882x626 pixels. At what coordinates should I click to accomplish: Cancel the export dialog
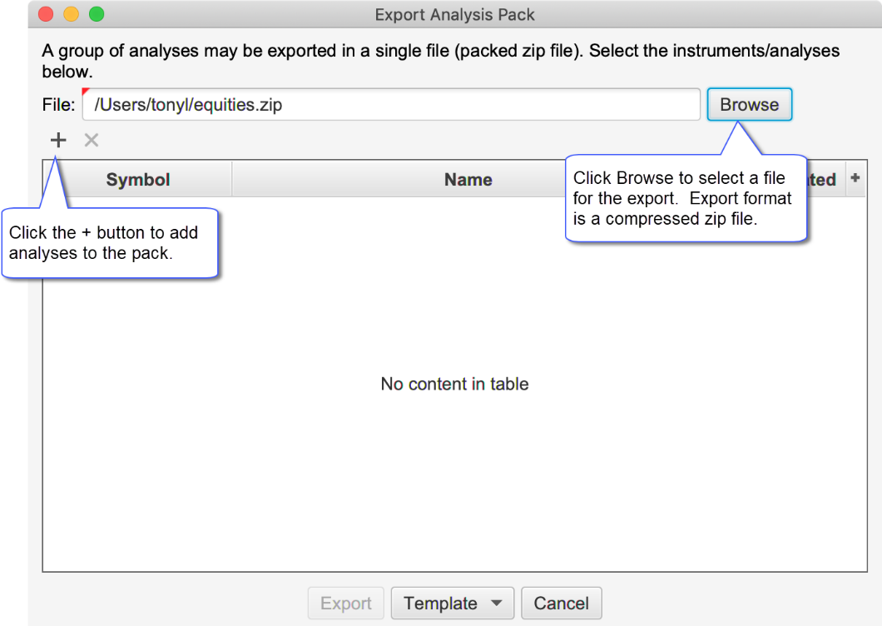point(562,604)
